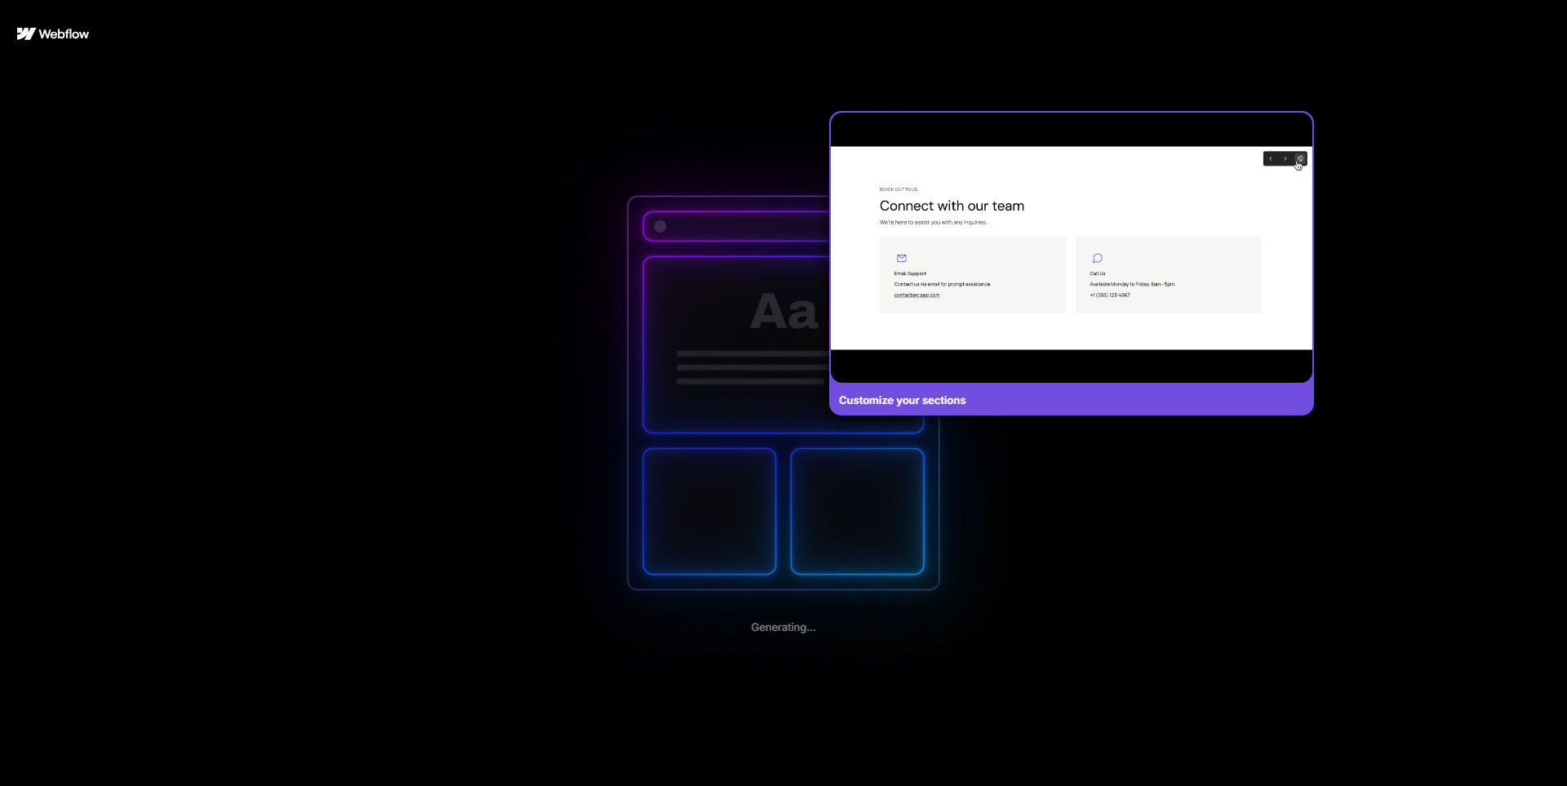The height and width of the screenshot is (786, 1567).
Task: Click 'We're here to assist you' subtitle
Action: 933,222
